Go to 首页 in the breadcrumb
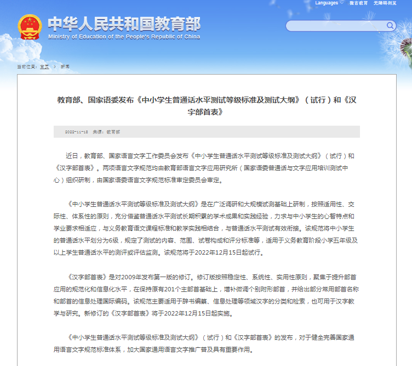The width and height of the screenshot is (412, 366). (44, 66)
